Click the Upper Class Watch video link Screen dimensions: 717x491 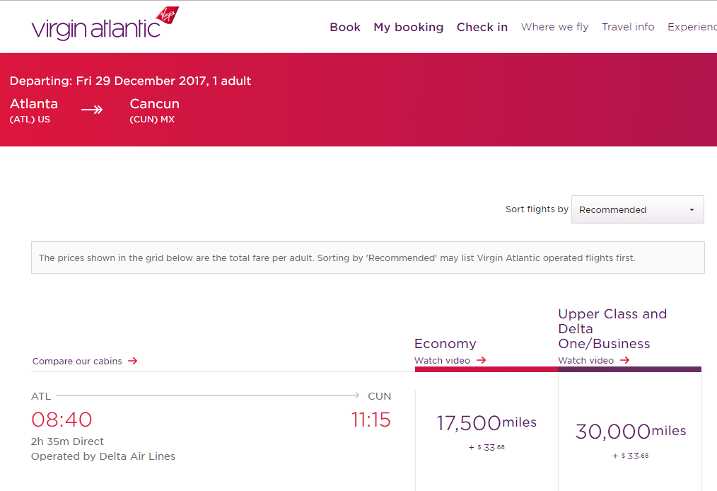pyautogui.click(x=585, y=361)
